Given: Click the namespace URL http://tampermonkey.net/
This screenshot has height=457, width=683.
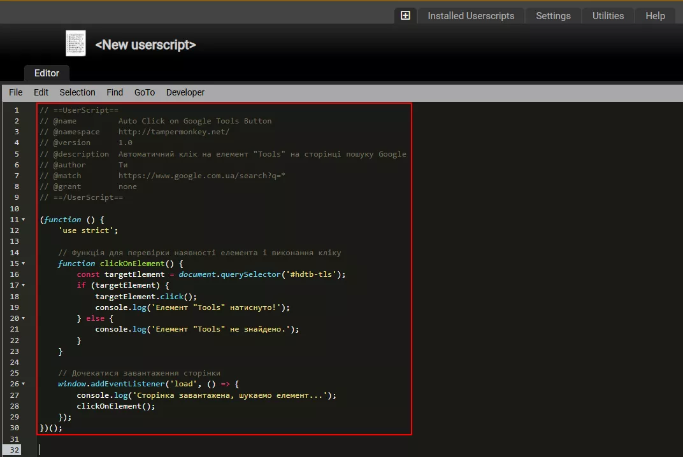Looking at the screenshot, I should coord(174,132).
